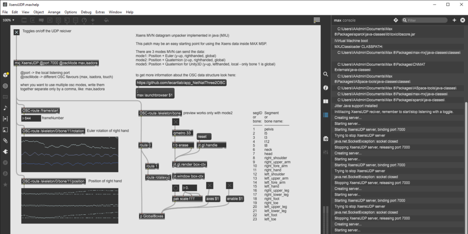The width and height of the screenshot is (468, 234).
Task: Toggle the enable $1 switch
Action: pos(229,186)
